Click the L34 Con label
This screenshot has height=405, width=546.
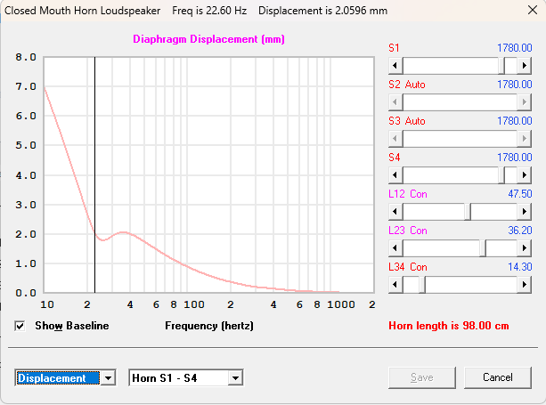(408, 267)
